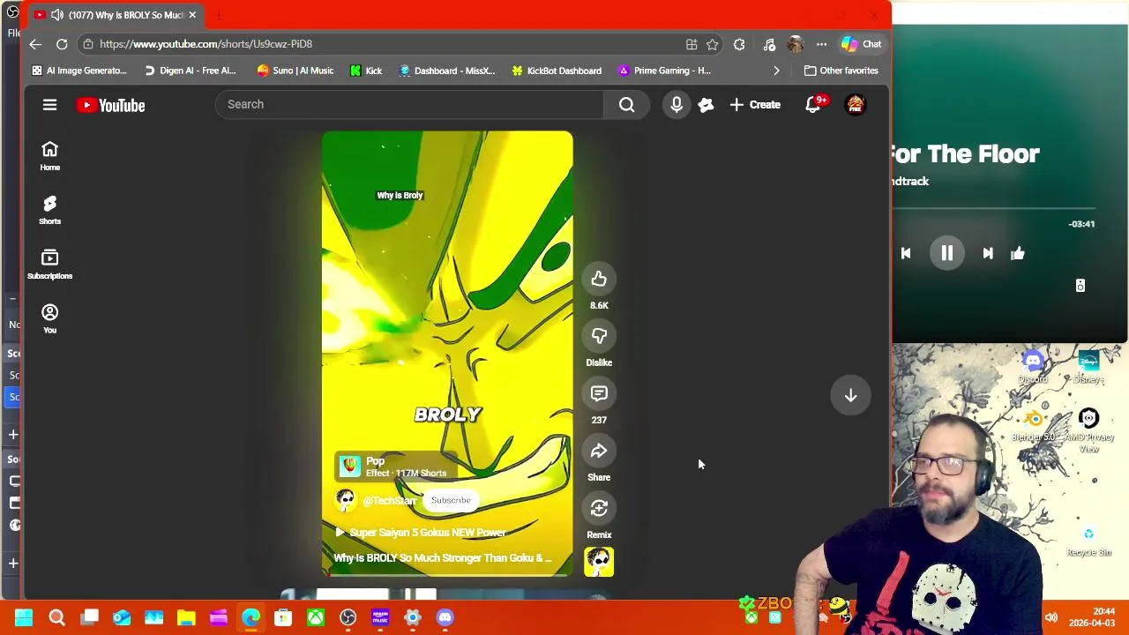1129x635 pixels.
Task: Close the YouTube browser tab
Action: point(192,15)
